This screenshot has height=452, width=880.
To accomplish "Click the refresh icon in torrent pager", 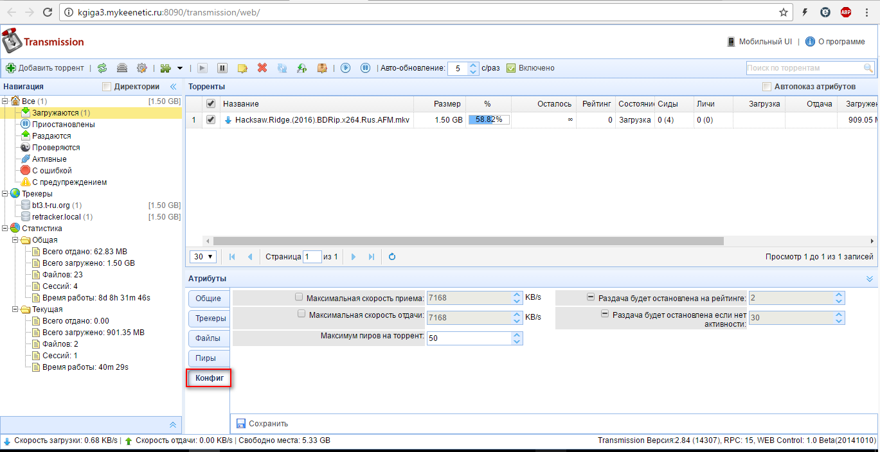I will point(392,257).
